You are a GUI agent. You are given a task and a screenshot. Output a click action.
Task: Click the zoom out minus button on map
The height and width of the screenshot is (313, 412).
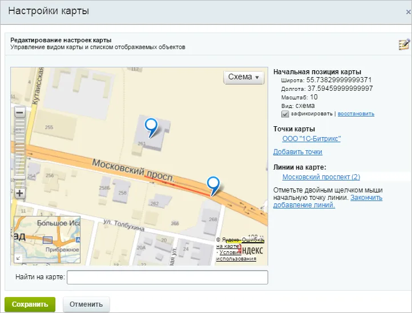tap(20, 113)
